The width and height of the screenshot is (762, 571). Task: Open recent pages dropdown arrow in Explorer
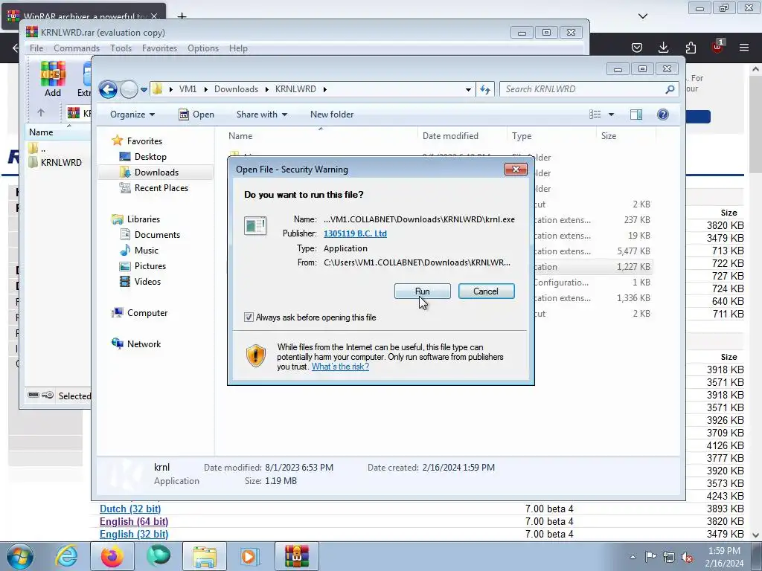click(144, 90)
